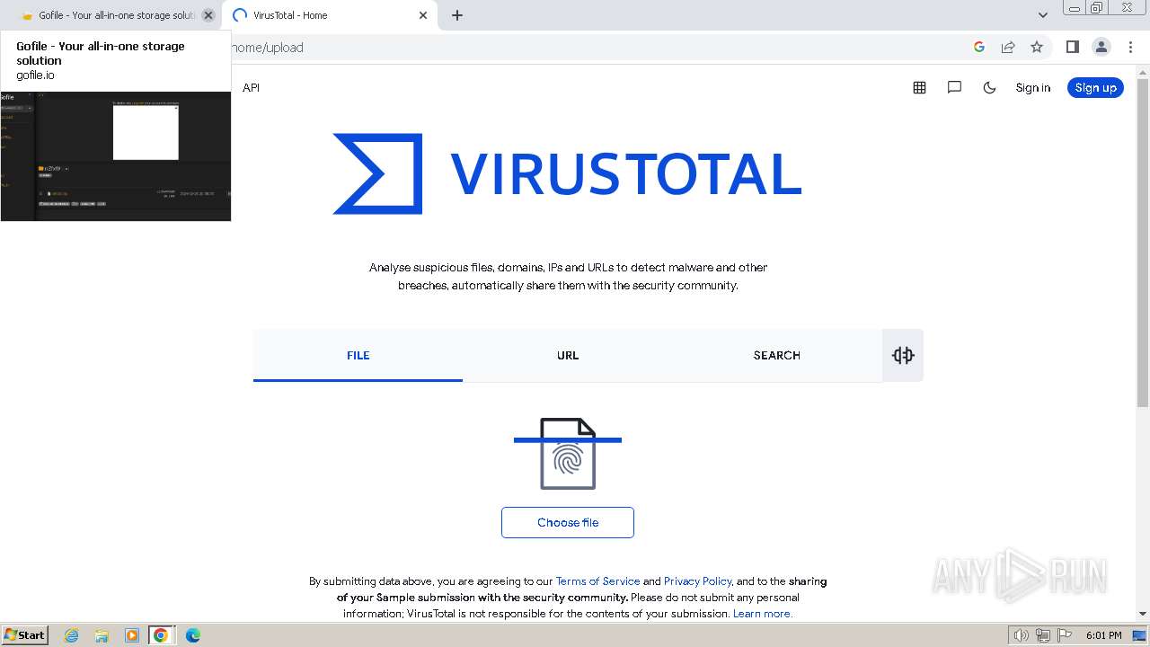
Task: Open the Windows Start menu
Action: [x=25, y=635]
